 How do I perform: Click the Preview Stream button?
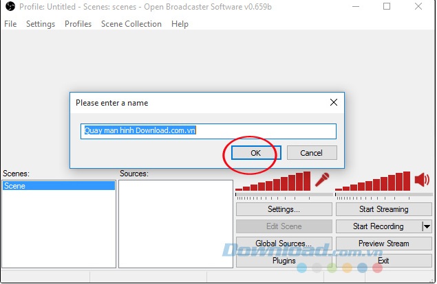(383, 244)
